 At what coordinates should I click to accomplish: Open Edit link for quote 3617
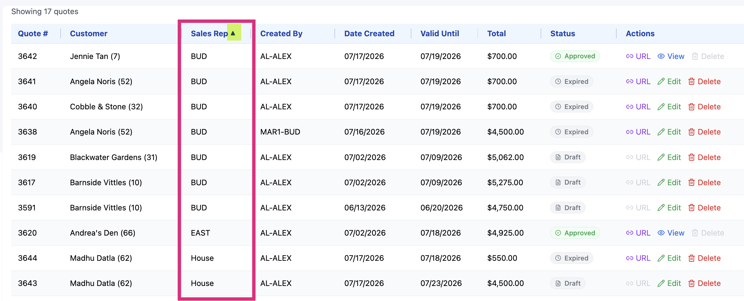(669, 182)
